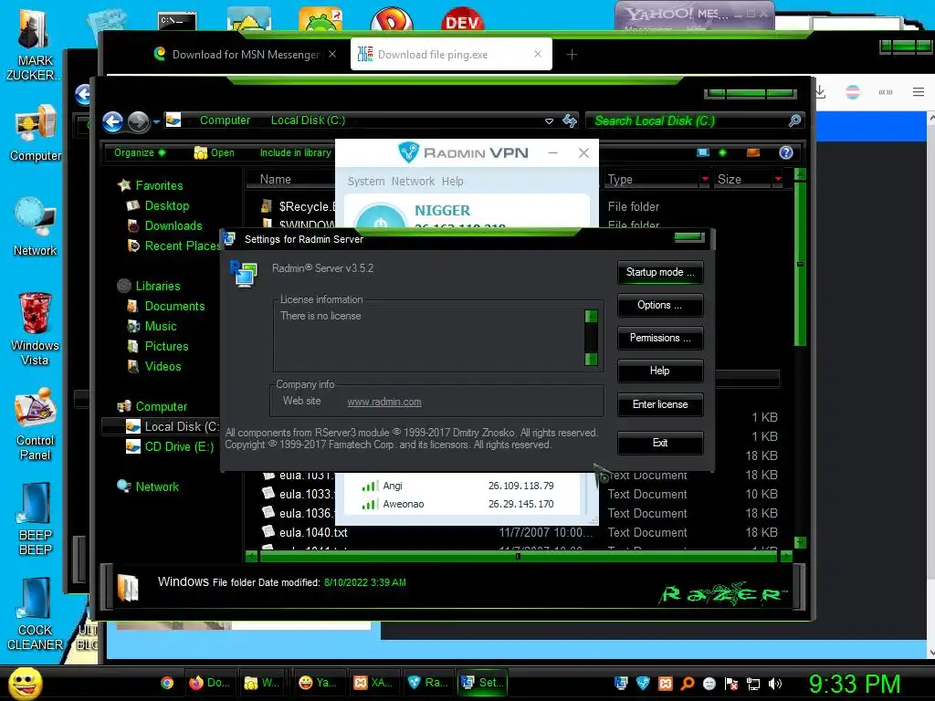Open the Type column filter dropdown
Viewport: 935px width, 701px height.
(706, 179)
